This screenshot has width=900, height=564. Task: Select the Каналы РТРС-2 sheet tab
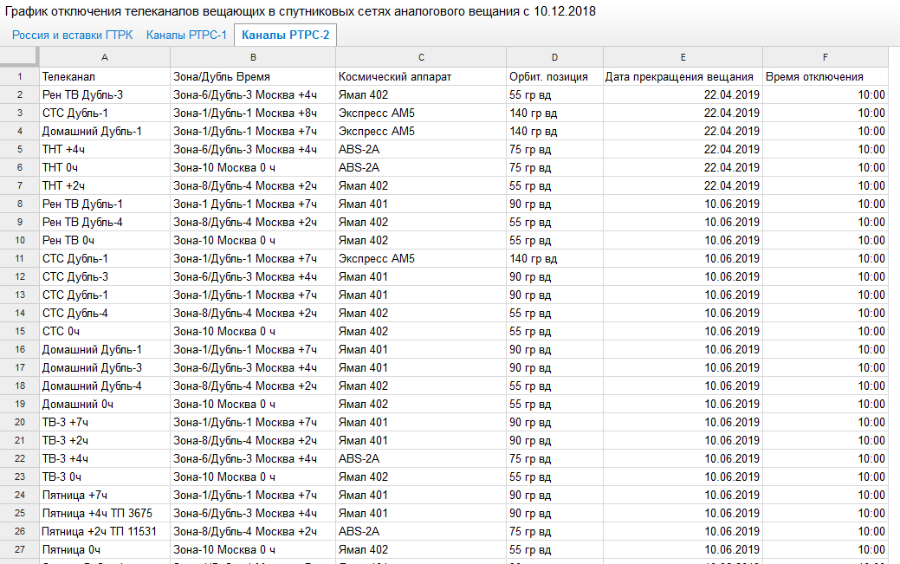[x=286, y=35]
